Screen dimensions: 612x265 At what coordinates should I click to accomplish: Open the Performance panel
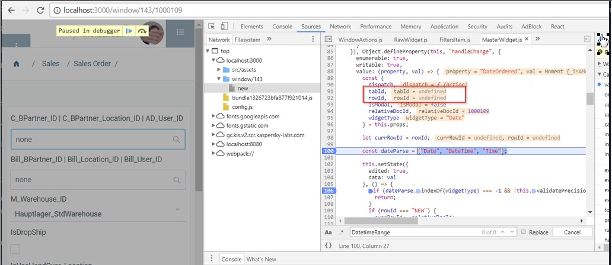[x=376, y=27]
